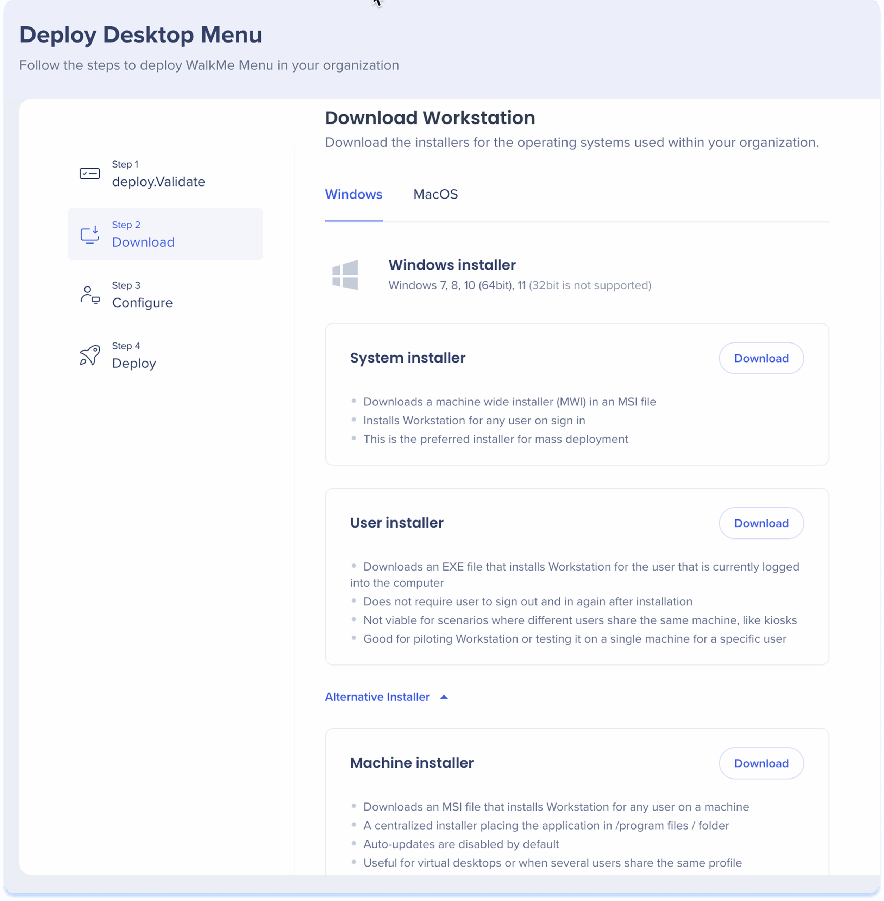Click the Windows logo icon

click(x=345, y=275)
